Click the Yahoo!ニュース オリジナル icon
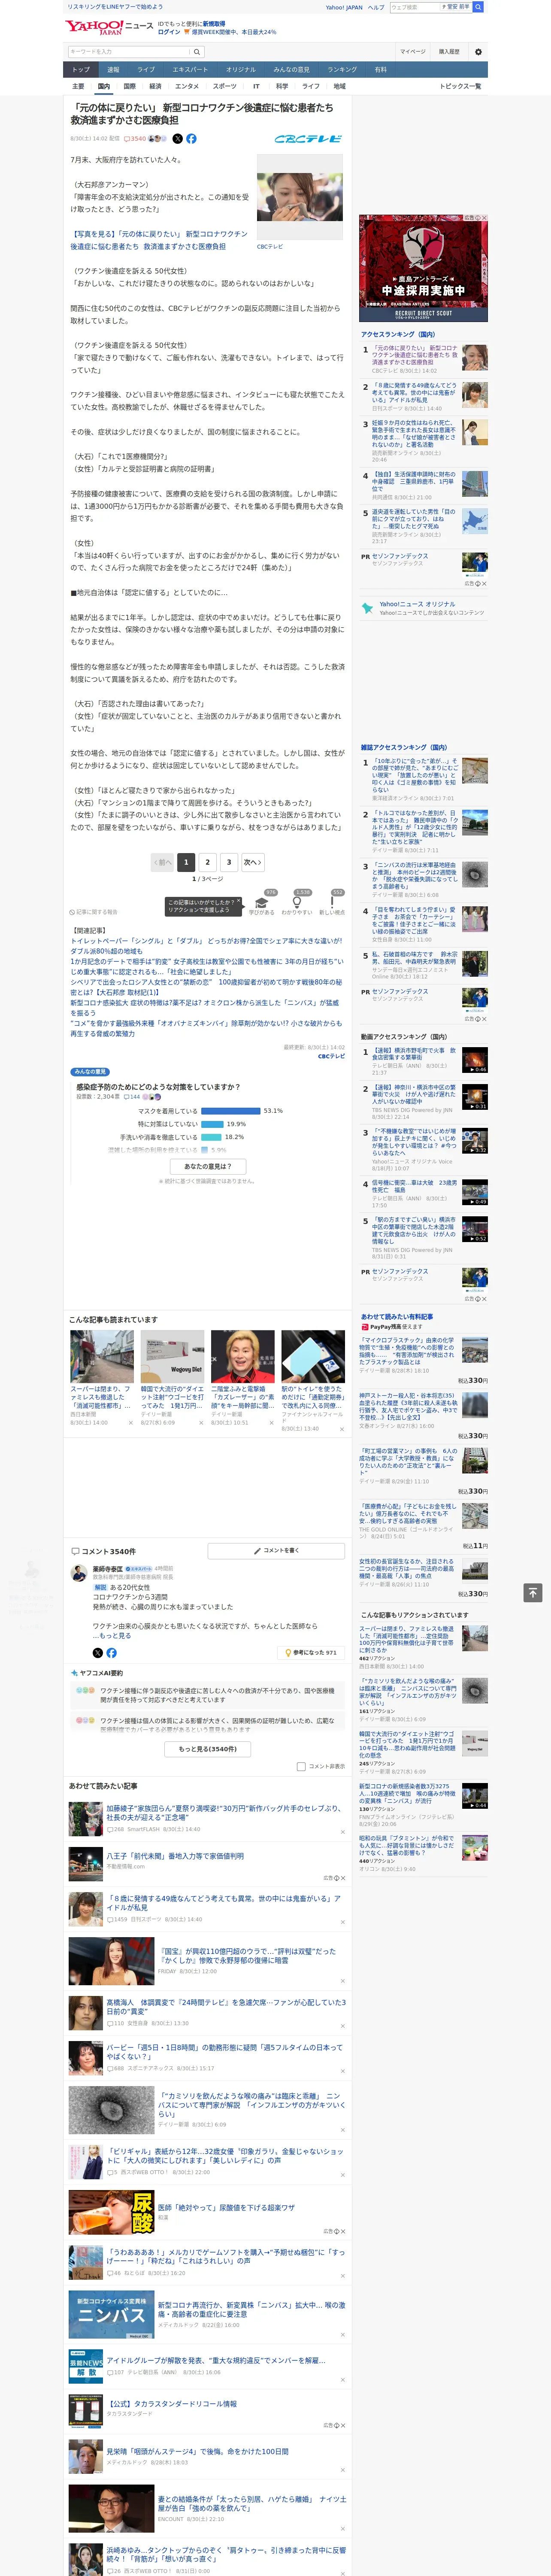This screenshot has width=551, height=2576. [369, 609]
